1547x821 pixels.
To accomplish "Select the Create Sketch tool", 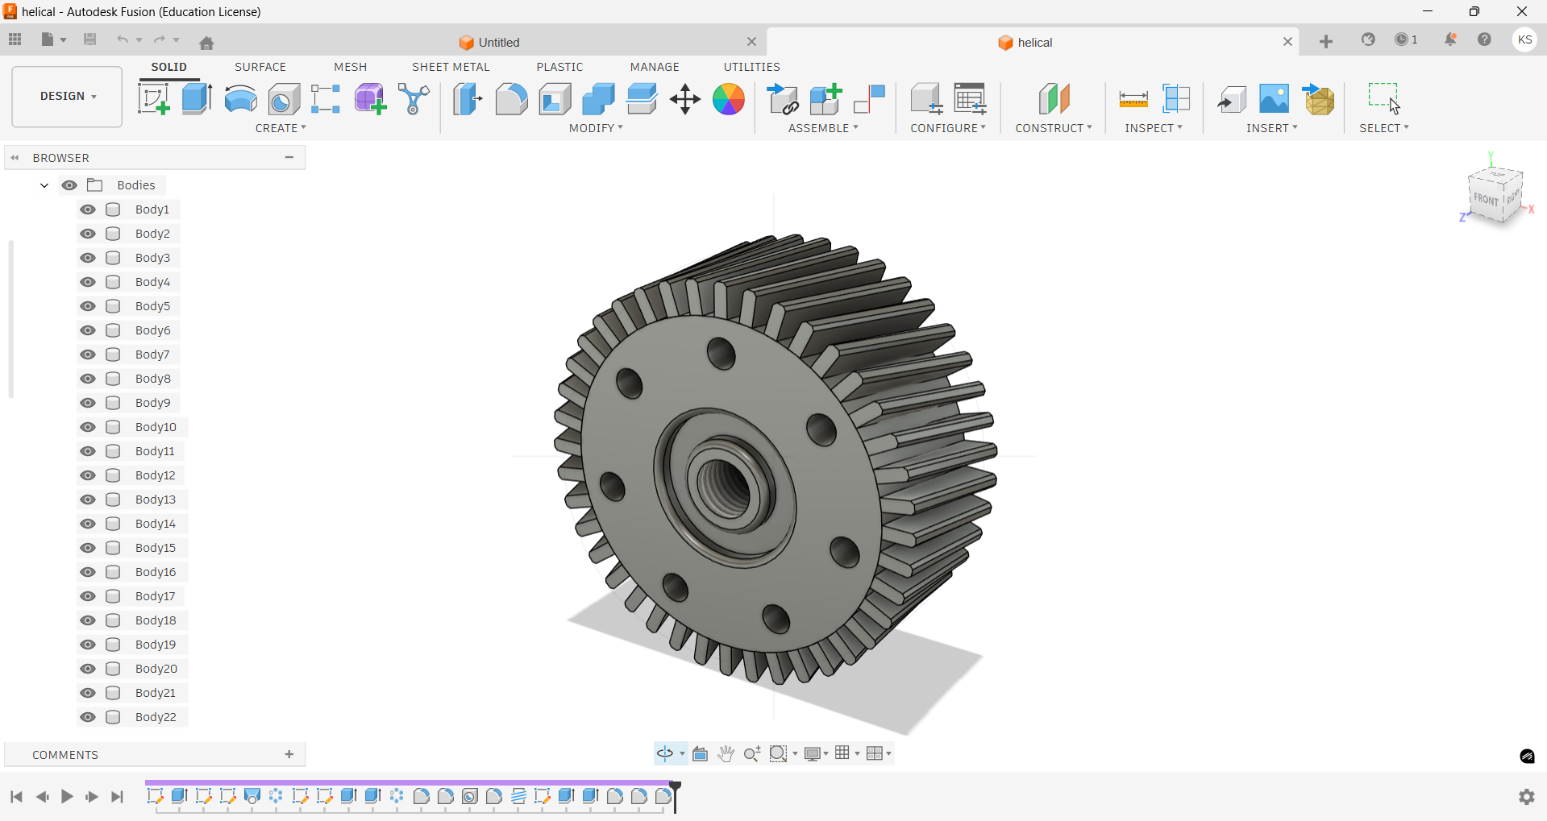I will 153,99.
